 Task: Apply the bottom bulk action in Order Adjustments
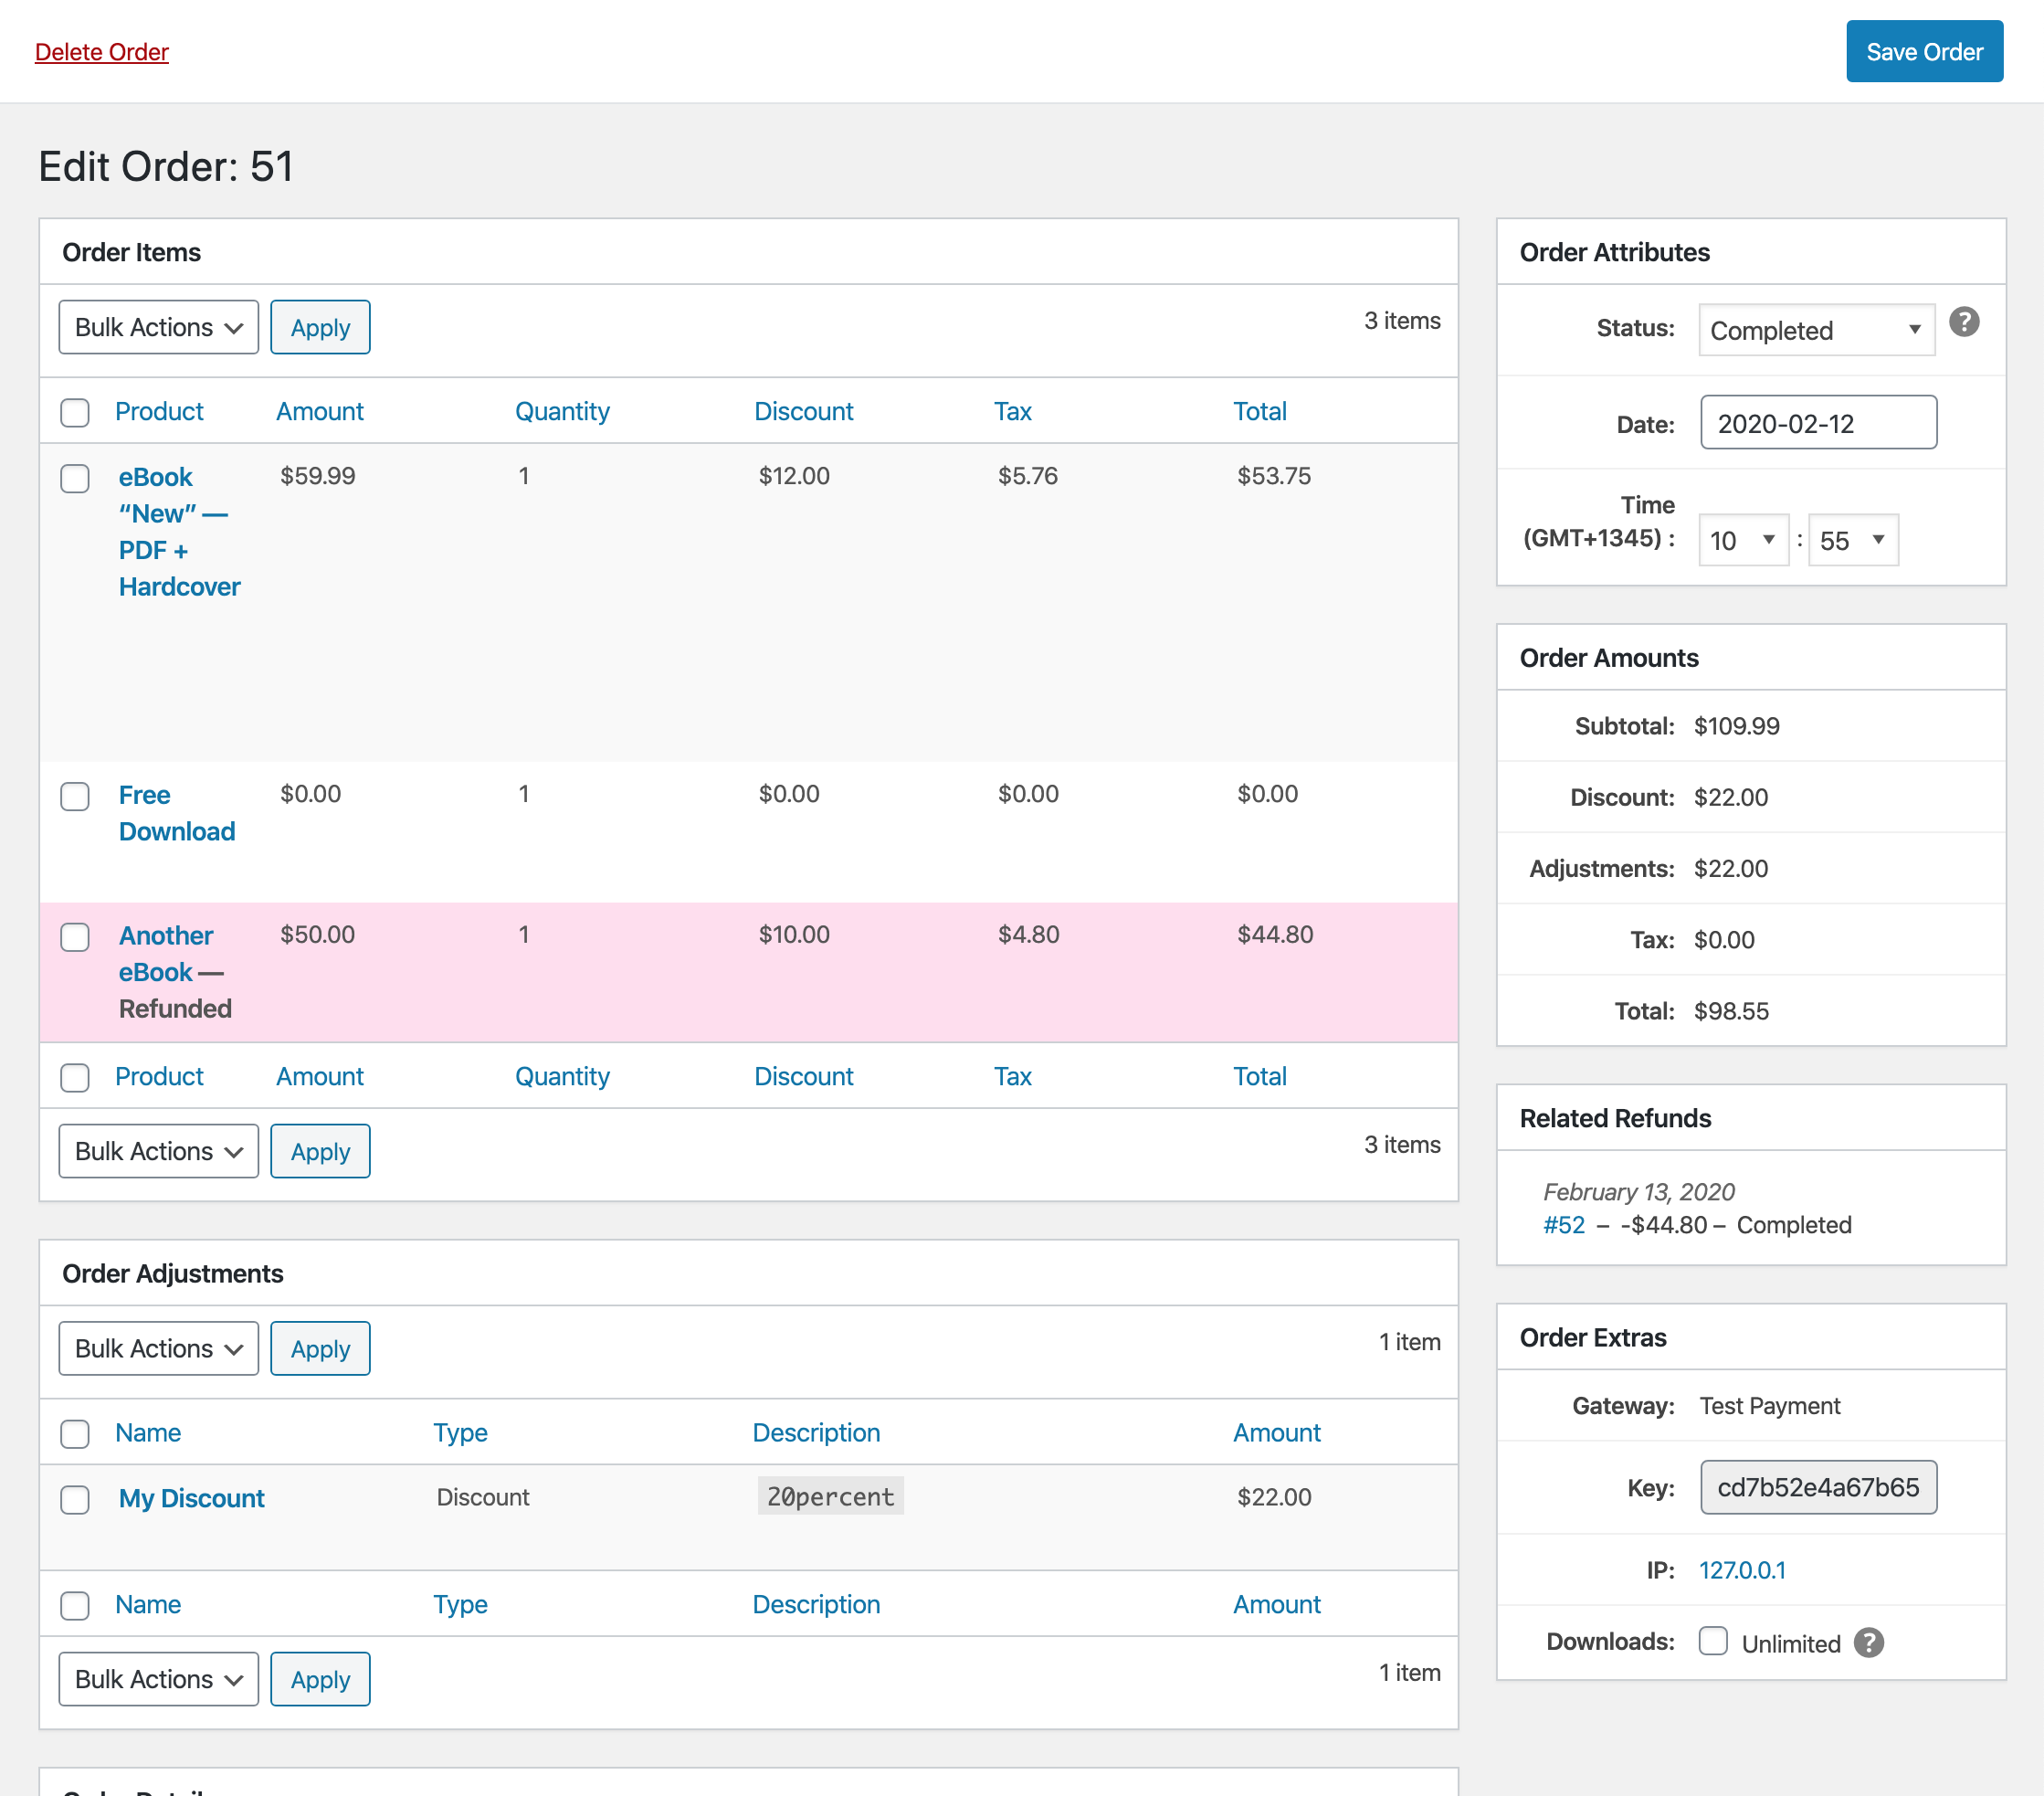pos(320,1679)
